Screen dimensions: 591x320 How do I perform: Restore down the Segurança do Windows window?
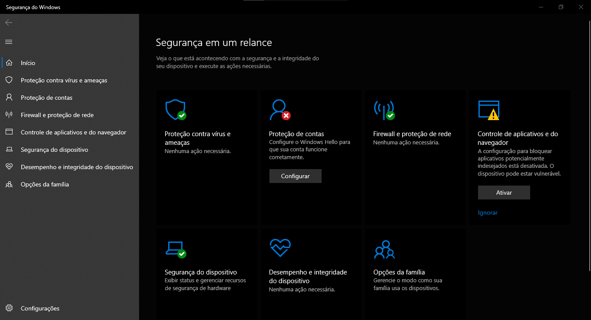click(x=561, y=7)
